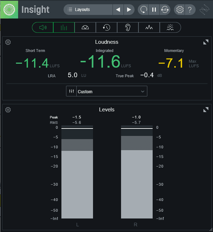The width and height of the screenshot is (213, 232).
Task: Click the Short Term -11.4 value
Action: click(x=32, y=63)
